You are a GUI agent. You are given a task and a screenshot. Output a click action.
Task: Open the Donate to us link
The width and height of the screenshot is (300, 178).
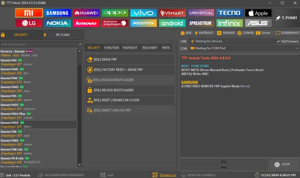point(168,175)
